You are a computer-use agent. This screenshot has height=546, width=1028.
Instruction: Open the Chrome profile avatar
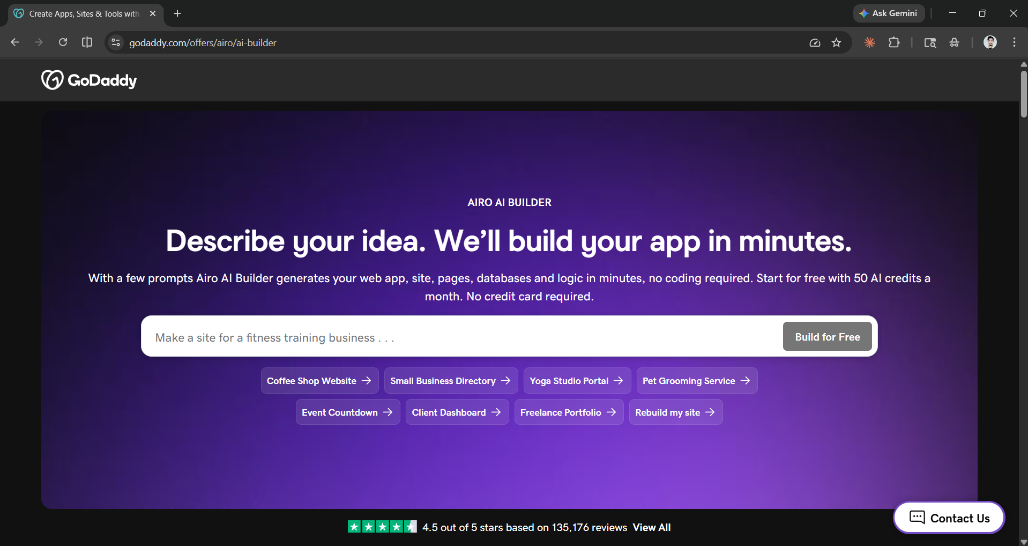click(x=990, y=42)
